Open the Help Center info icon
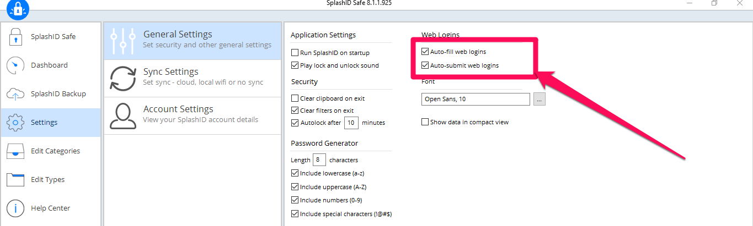Screen dimensions: 753x226 [x=15, y=208]
